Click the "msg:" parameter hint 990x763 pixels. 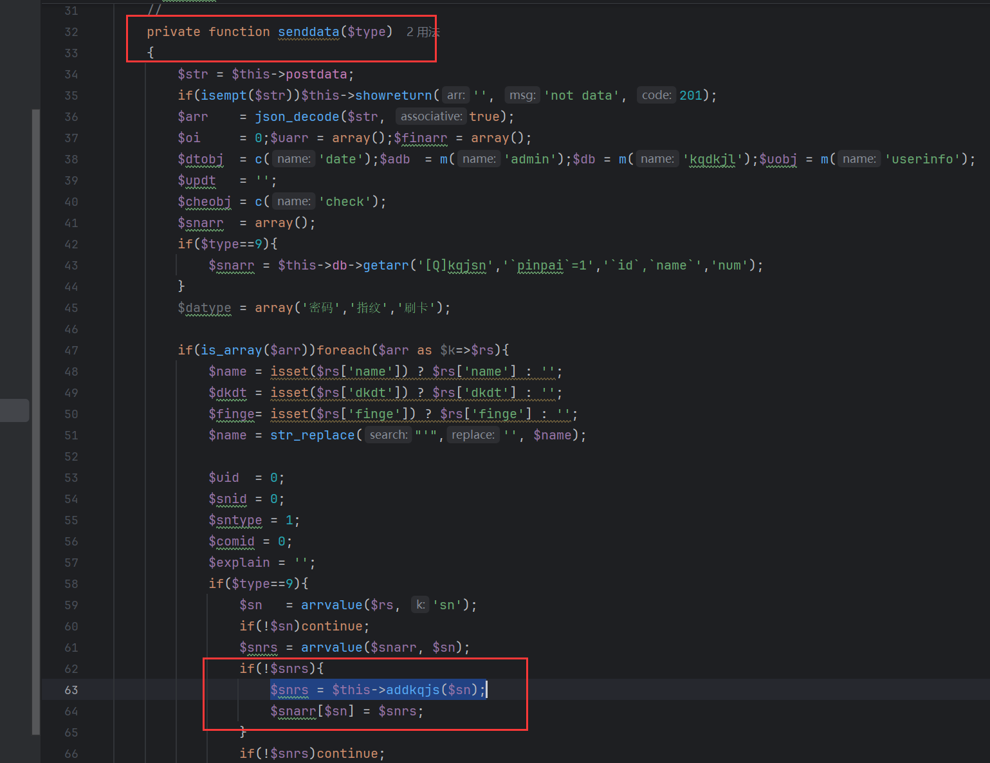[x=522, y=95]
